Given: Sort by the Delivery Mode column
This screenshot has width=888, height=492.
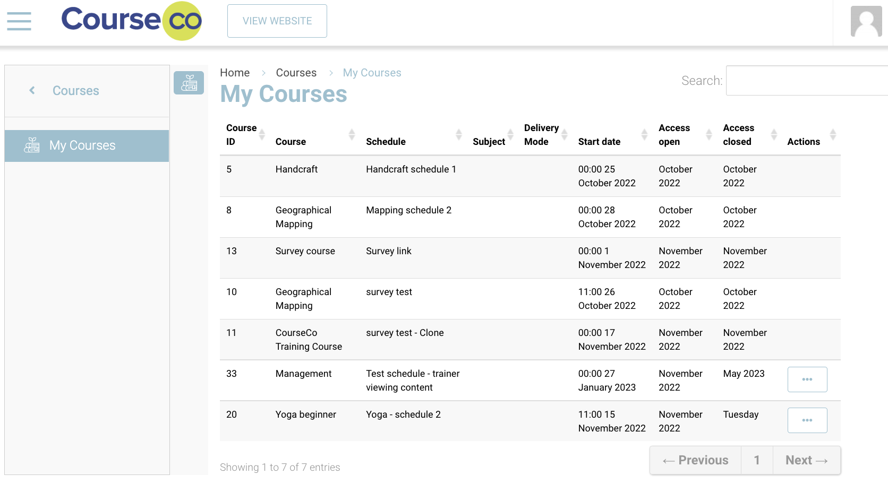Looking at the screenshot, I should pos(565,135).
